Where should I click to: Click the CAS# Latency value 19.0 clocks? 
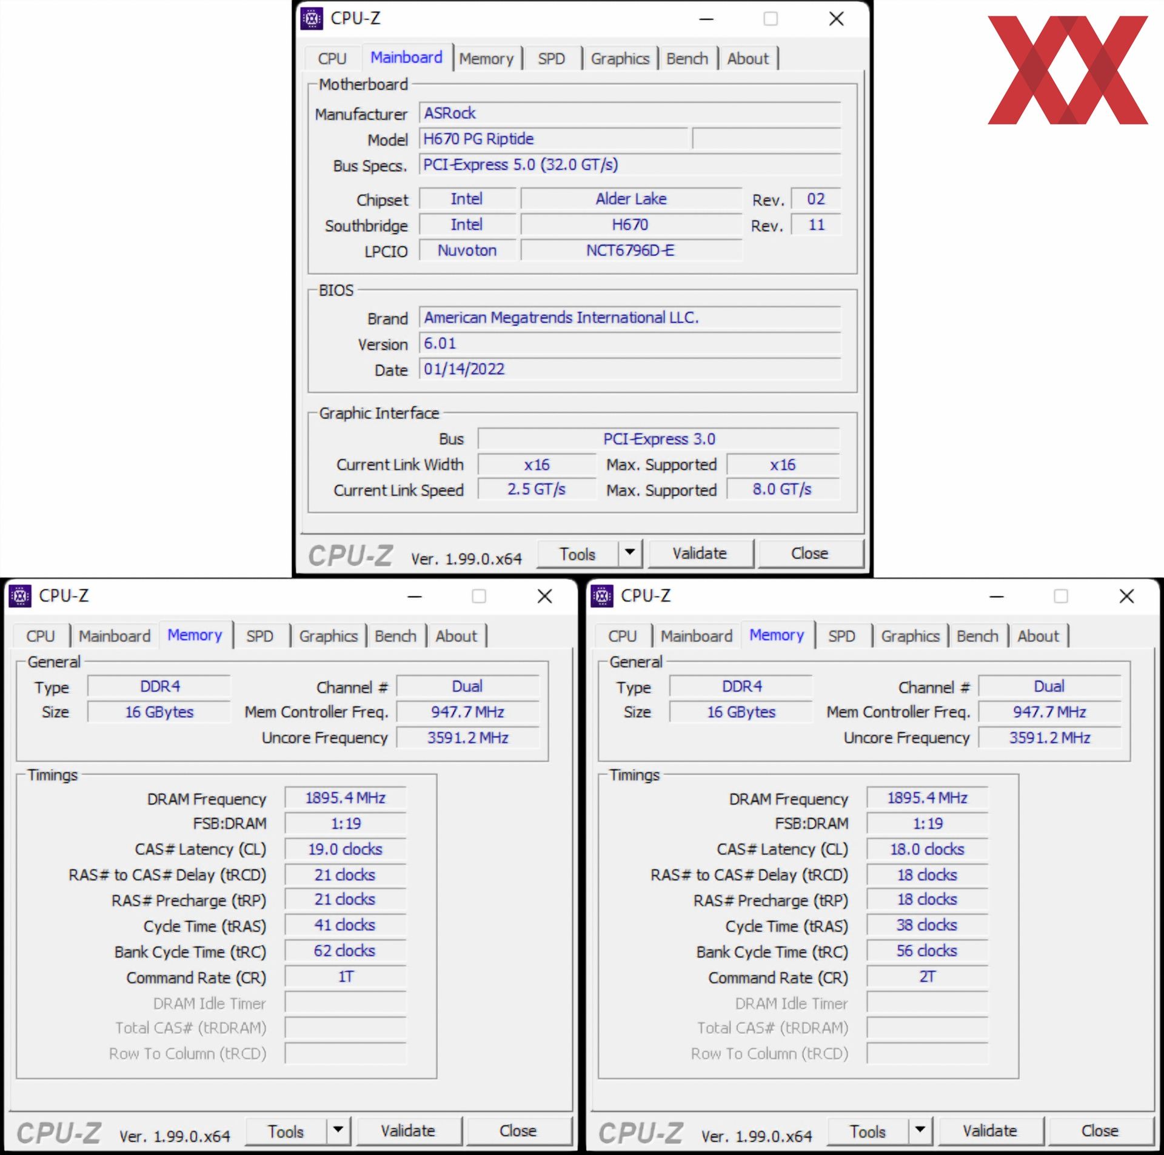tap(346, 849)
